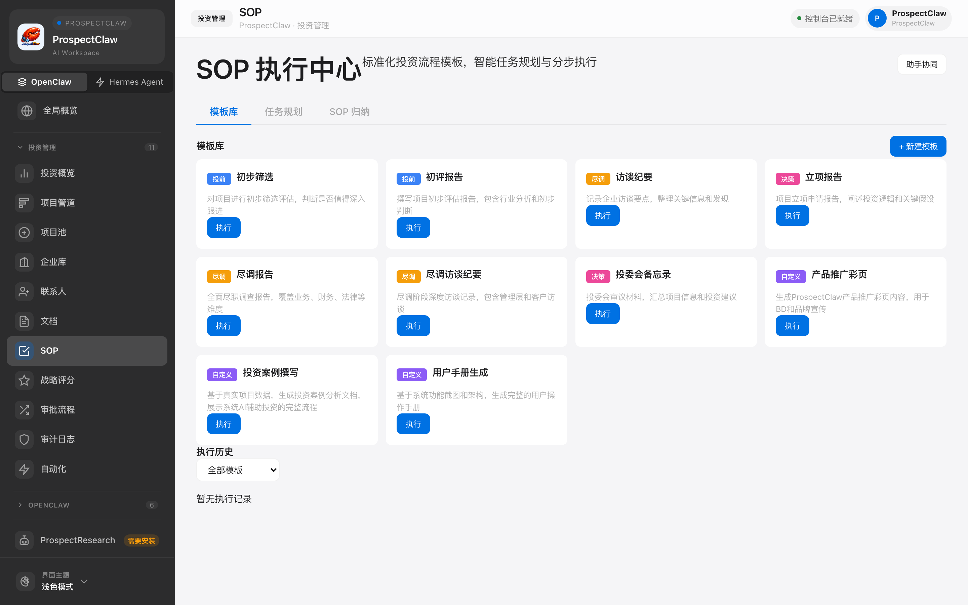Select the 投资概览 chart icon
This screenshot has height=605, width=968.
coord(24,173)
